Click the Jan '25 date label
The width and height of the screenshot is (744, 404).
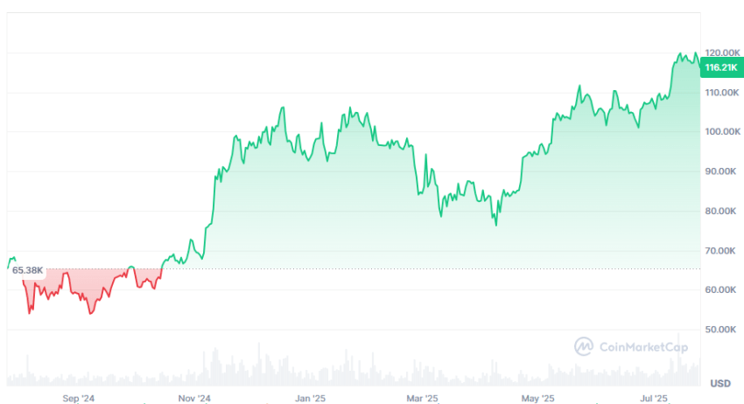[310, 399]
